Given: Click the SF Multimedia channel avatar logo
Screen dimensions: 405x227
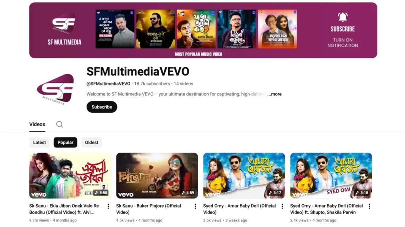Looking at the screenshot, I should [55, 89].
